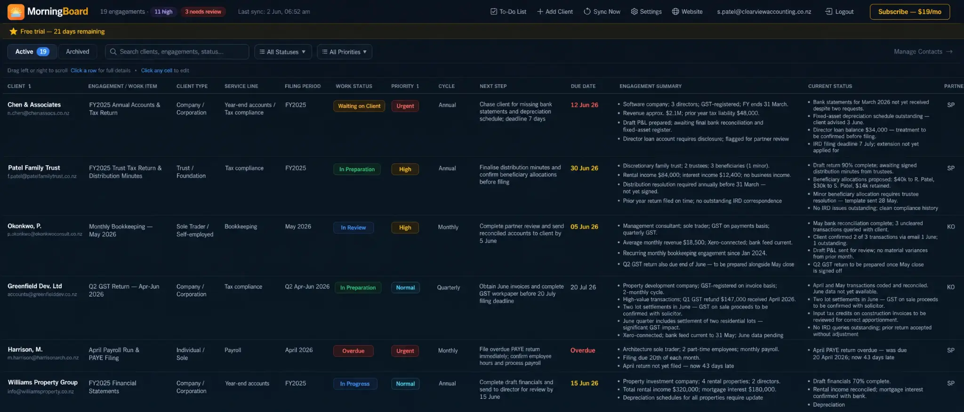Click the Due Date column header
Image resolution: width=964 pixels, height=412 pixels.
(x=583, y=87)
